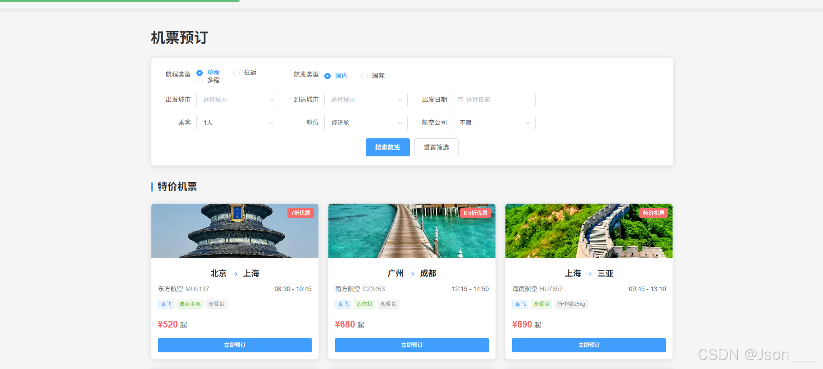The width and height of the screenshot is (823, 369).
Task: Open the 出发城市 departure city dropdown
Action: pos(238,100)
